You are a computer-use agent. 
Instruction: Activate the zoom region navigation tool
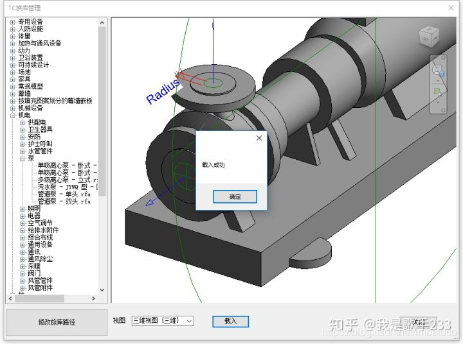tap(437, 92)
